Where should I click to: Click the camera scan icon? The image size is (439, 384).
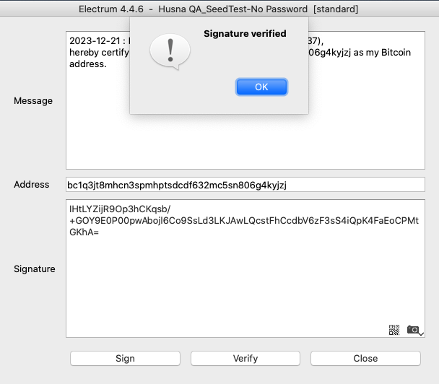[x=413, y=330]
